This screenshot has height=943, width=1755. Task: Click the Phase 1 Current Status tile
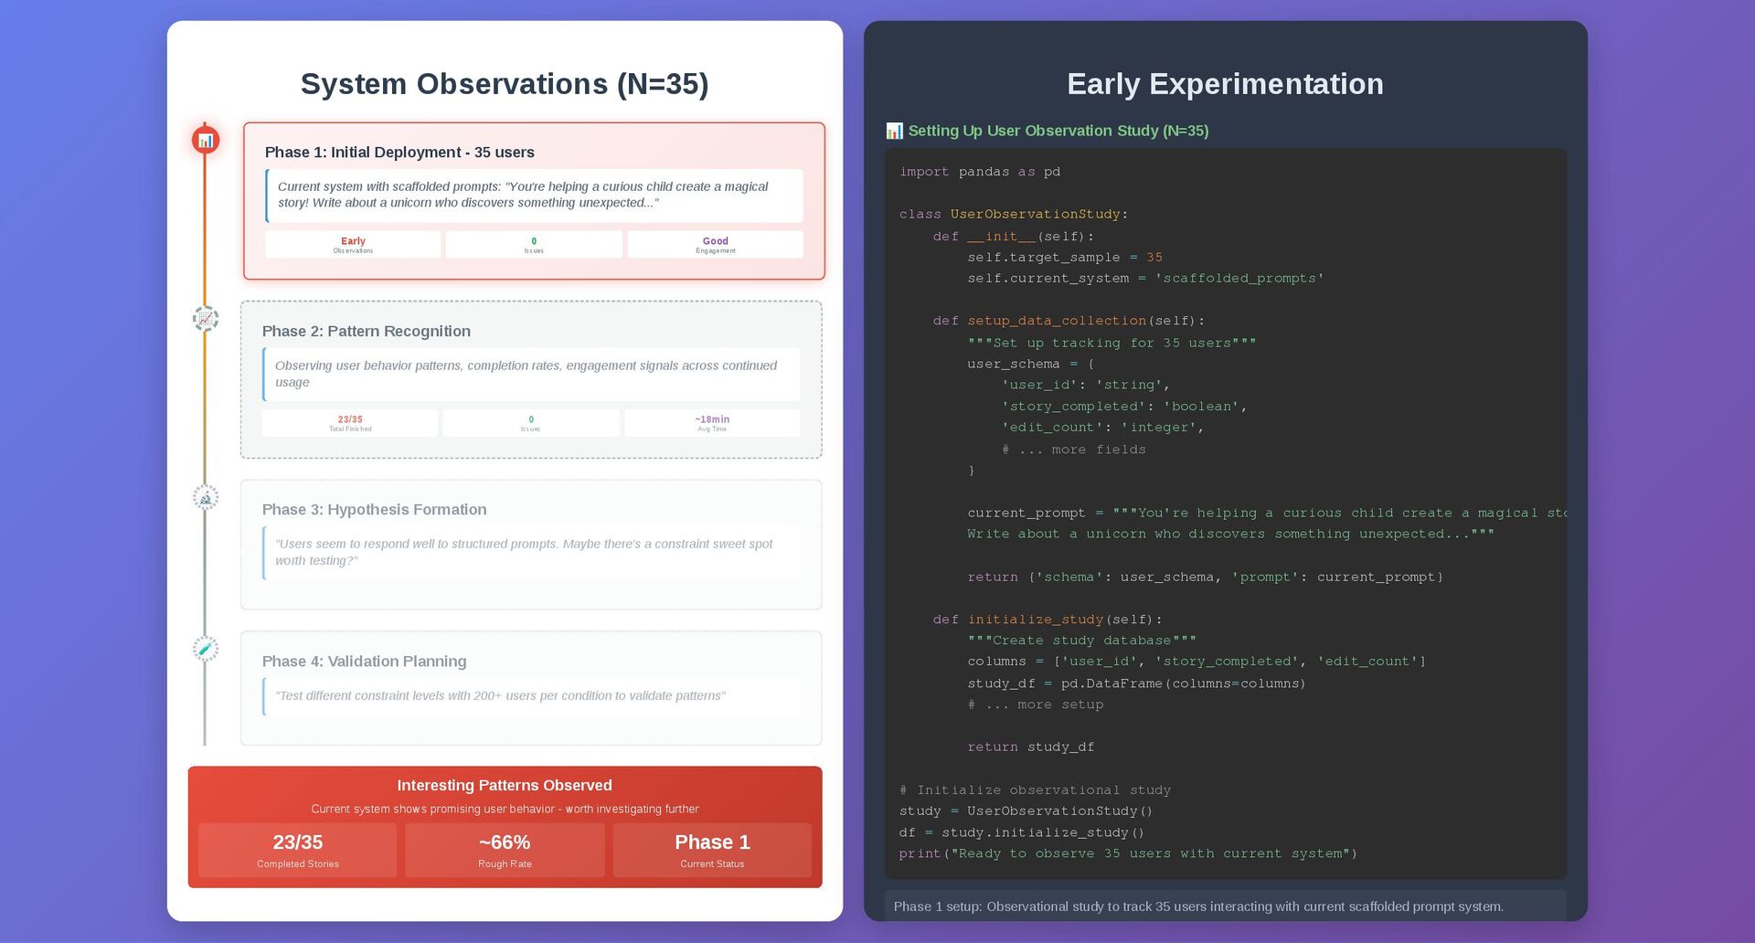(x=712, y=851)
